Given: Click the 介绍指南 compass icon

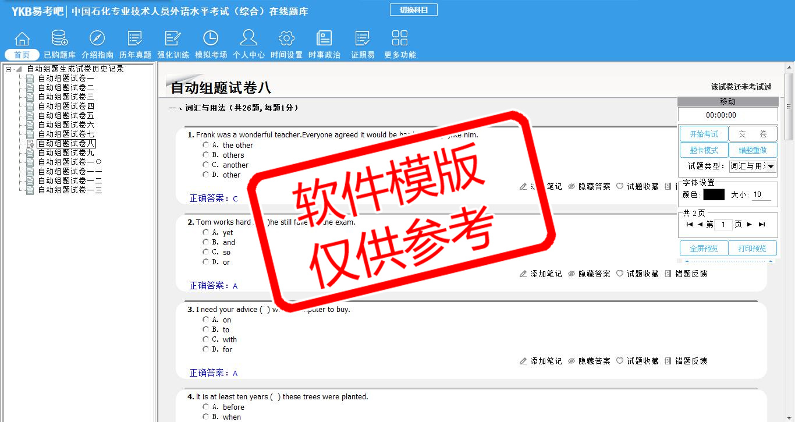Looking at the screenshot, I should point(97,39).
